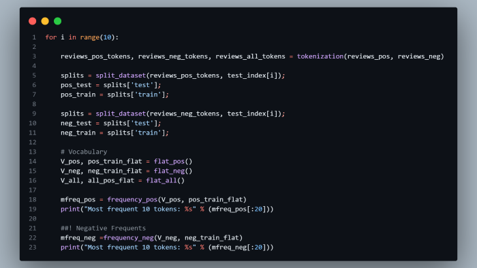Image resolution: width=477 pixels, height=268 pixels.
Task: Click 'frequency_pos' function on line 18
Action: point(132,200)
